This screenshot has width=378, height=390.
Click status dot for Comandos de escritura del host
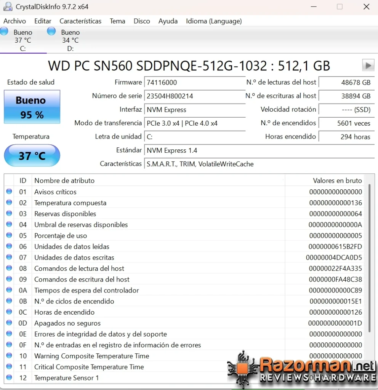[9, 279]
